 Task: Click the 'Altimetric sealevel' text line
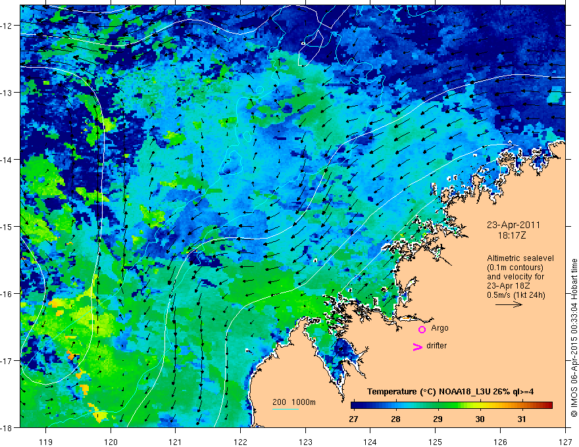click(x=520, y=258)
